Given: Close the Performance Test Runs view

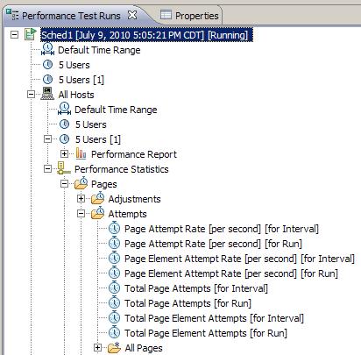Looking at the screenshot, I should (x=132, y=15).
